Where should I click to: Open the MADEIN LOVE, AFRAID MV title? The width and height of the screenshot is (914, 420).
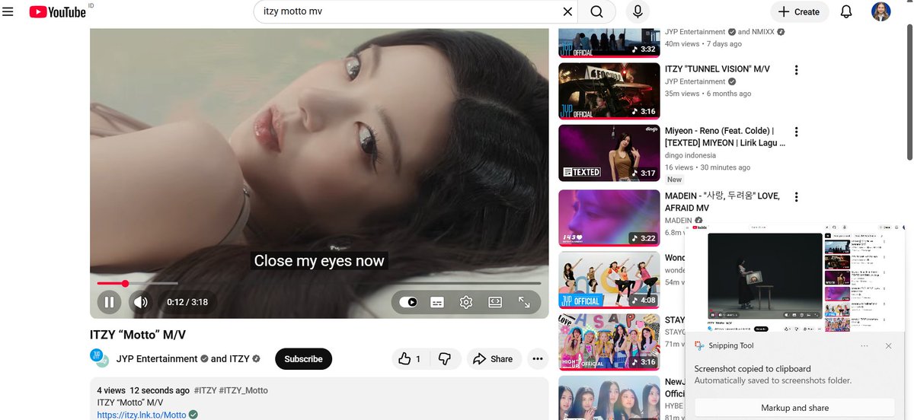point(722,202)
